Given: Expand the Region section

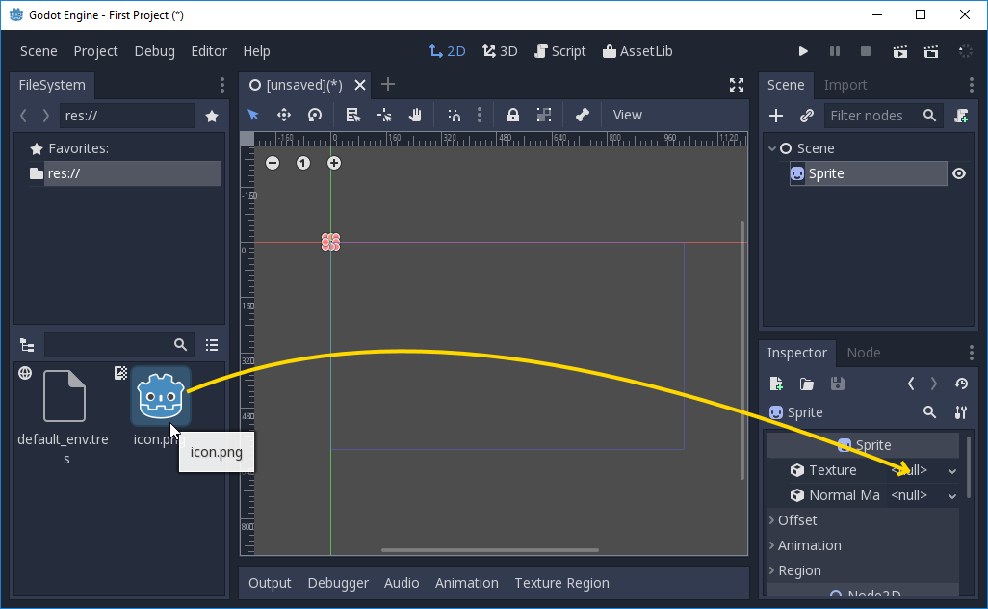Looking at the screenshot, I should pyautogui.click(x=863, y=570).
